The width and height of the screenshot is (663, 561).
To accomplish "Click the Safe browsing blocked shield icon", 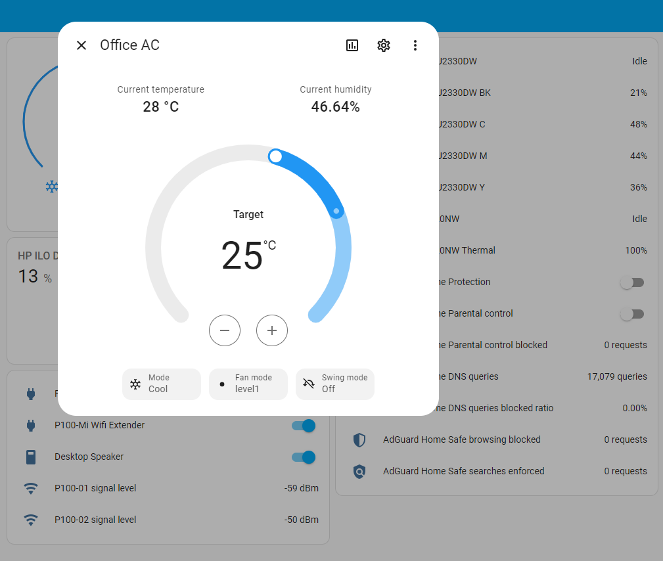I will point(359,440).
